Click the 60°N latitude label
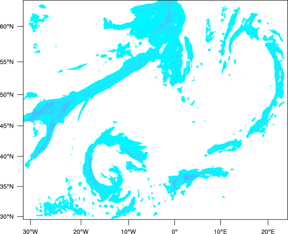 click(x=7, y=27)
